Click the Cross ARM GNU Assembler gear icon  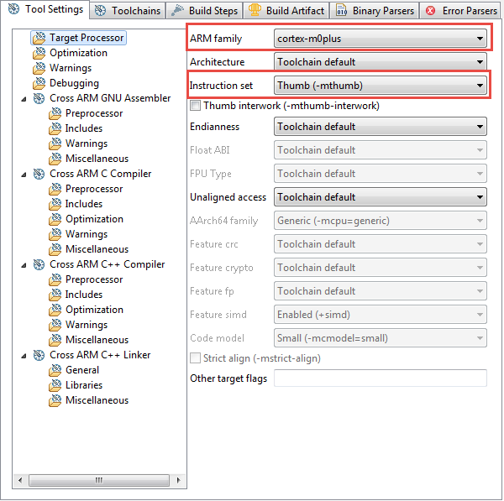39,98
